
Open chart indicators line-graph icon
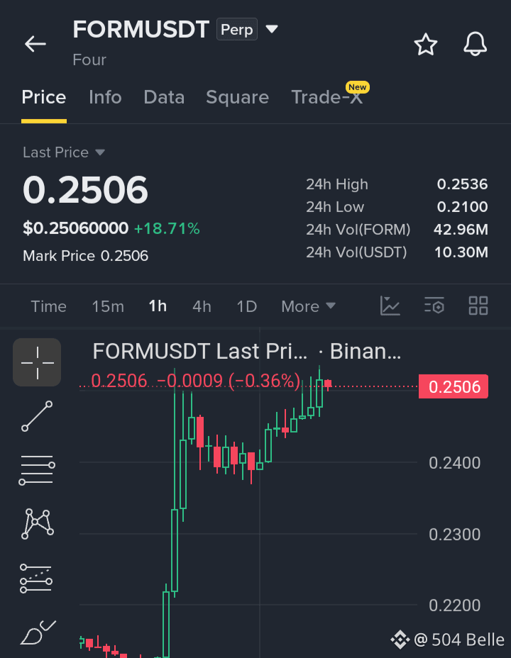390,306
